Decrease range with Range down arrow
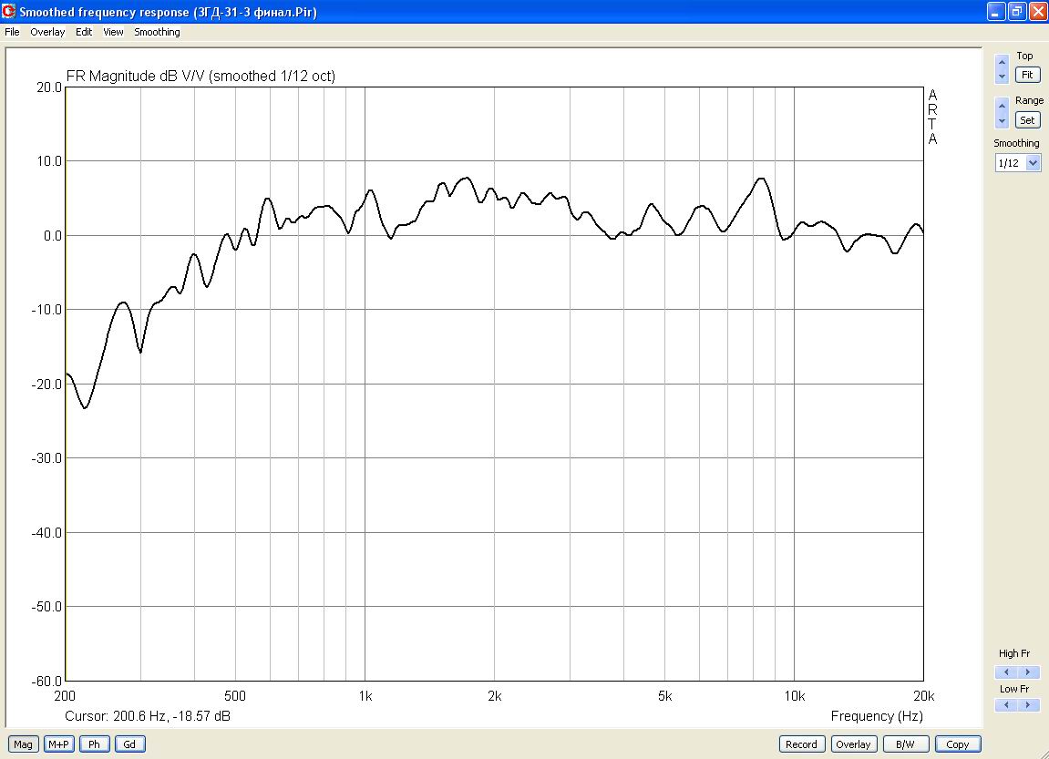The image size is (1049, 759). point(1002,121)
